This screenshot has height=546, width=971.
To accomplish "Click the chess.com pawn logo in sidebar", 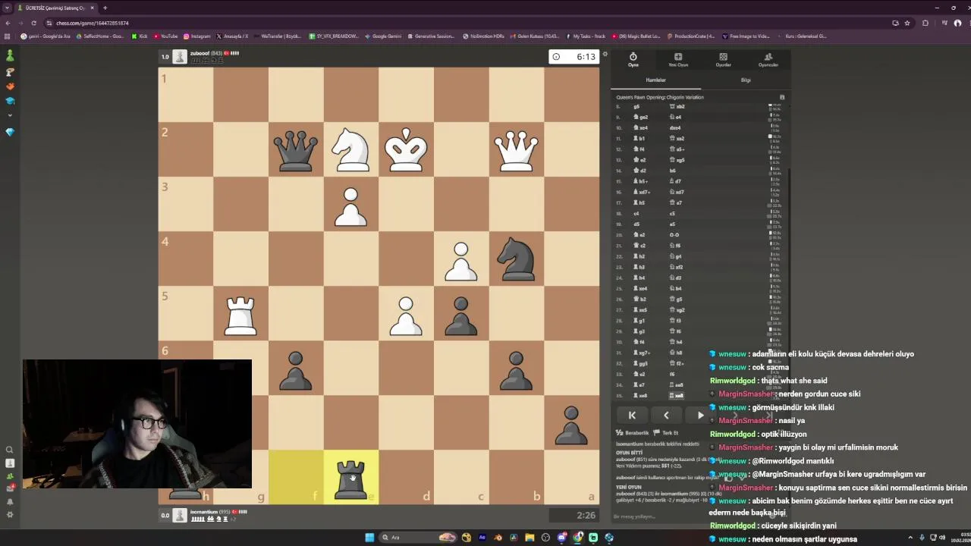I will point(10,55).
